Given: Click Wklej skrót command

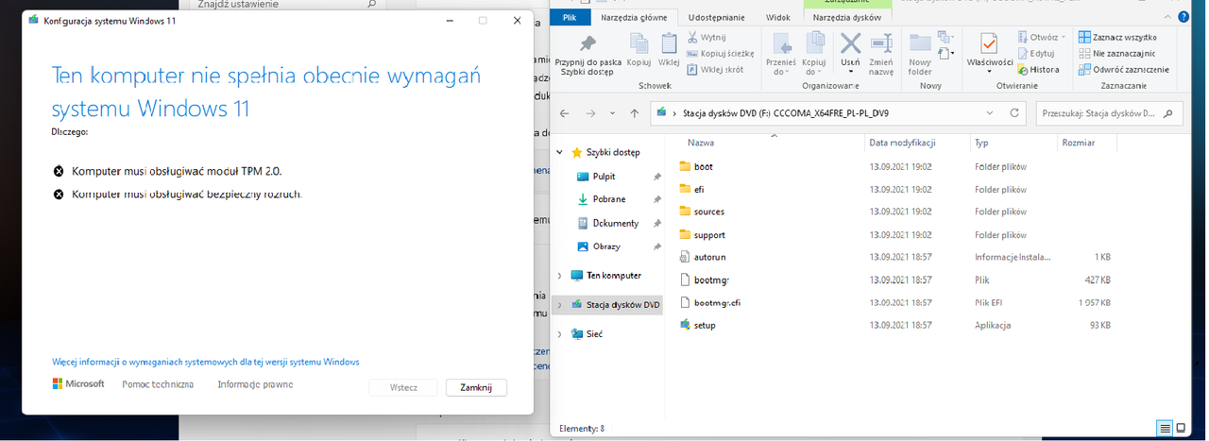Looking at the screenshot, I should pos(716,69).
